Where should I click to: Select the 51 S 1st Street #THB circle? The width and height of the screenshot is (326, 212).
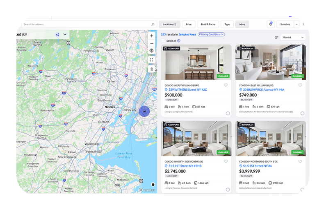click(228, 190)
